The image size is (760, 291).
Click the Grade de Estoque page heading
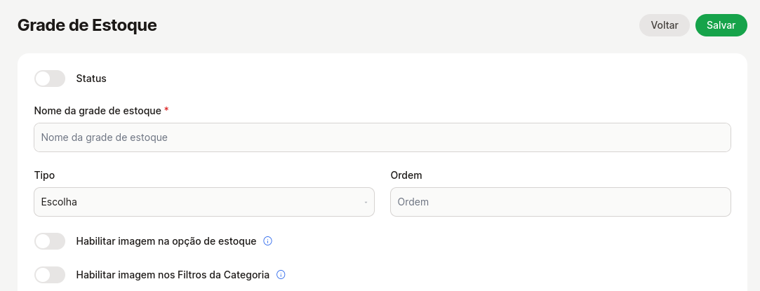tap(87, 25)
